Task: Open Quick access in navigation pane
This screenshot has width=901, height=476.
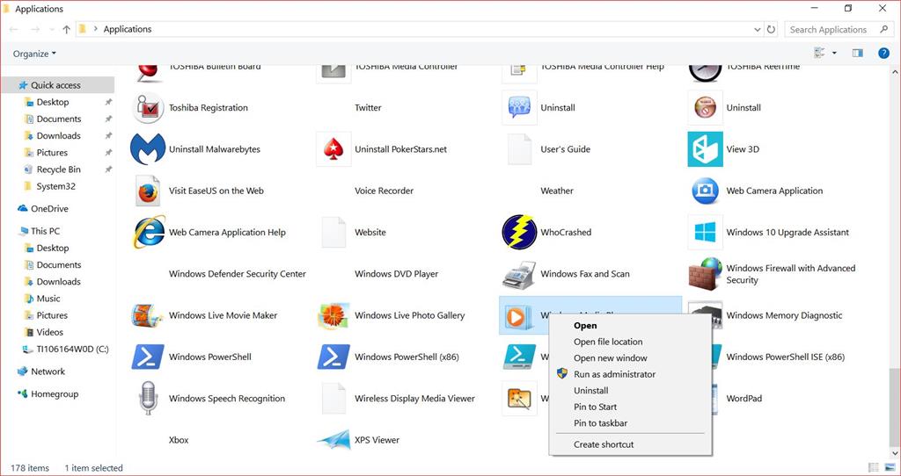Action: click(x=55, y=85)
